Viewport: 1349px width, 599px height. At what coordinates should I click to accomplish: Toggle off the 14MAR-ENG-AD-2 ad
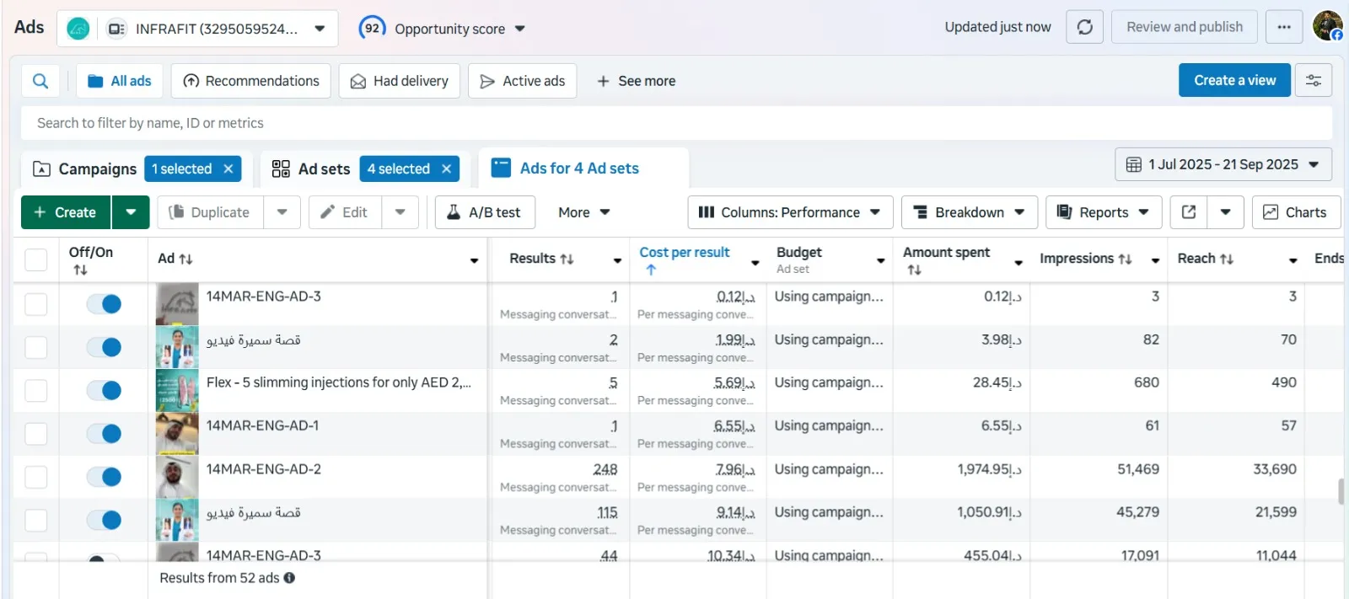click(x=105, y=477)
